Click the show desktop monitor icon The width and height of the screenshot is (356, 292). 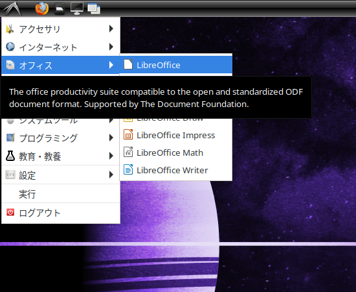77,8
